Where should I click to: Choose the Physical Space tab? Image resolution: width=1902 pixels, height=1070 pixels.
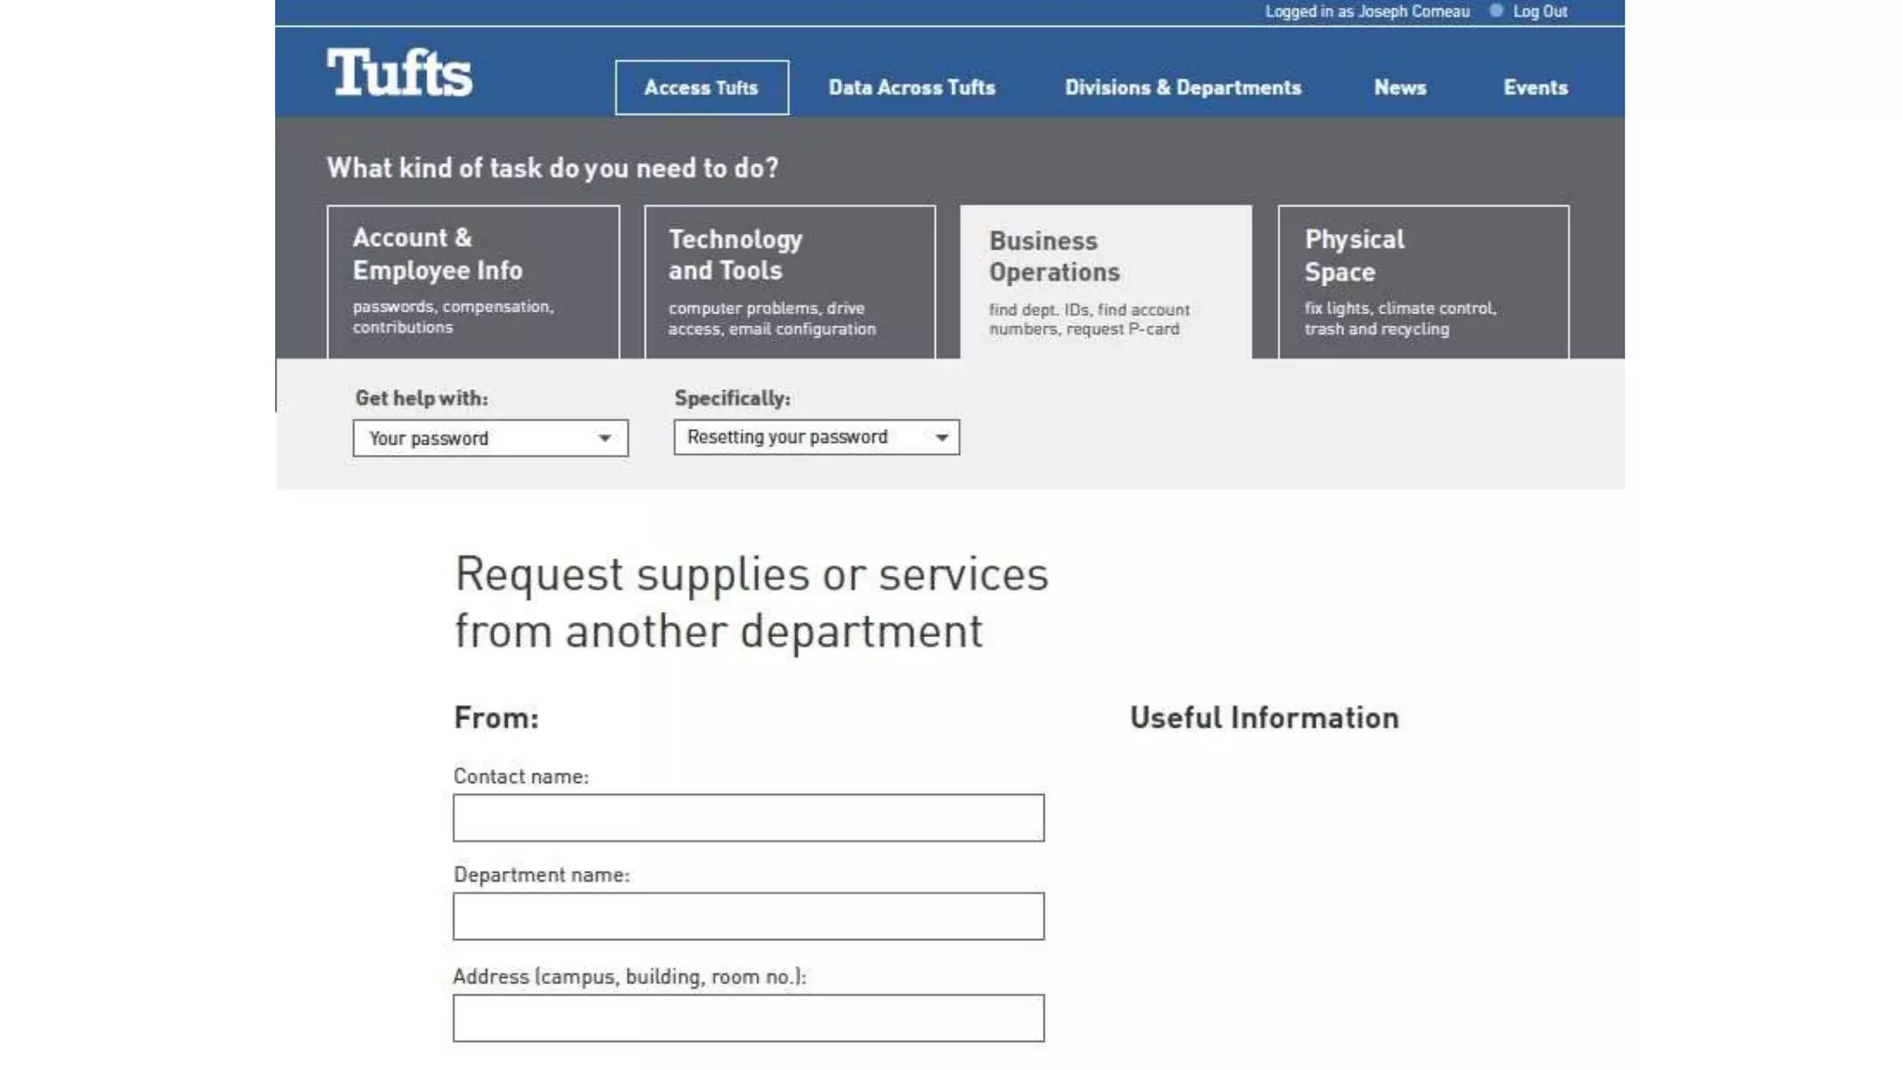point(1423,281)
